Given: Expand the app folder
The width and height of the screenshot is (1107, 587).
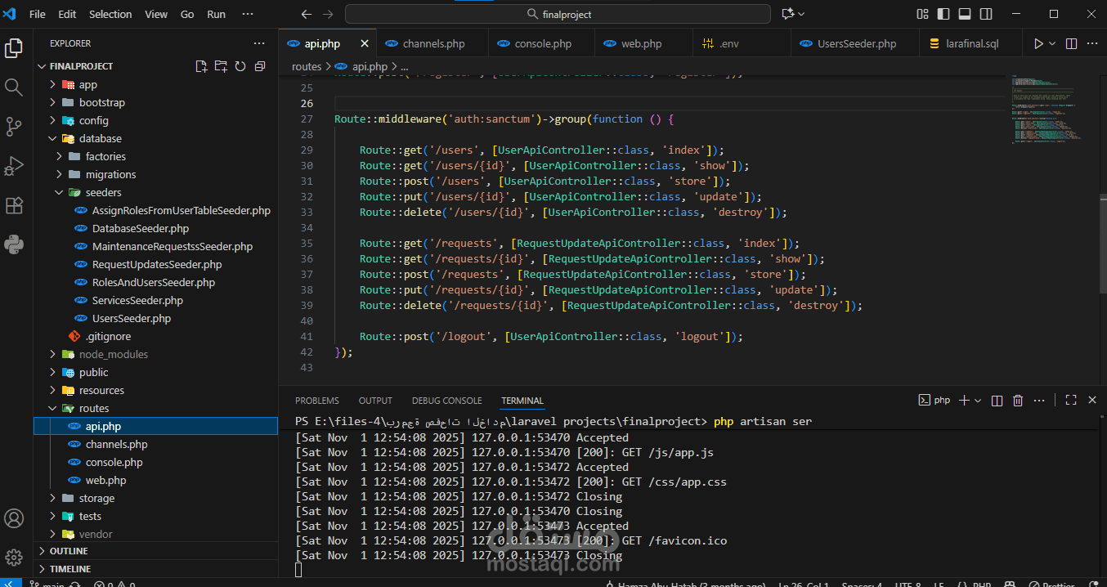Looking at the screenshot, I should 87,85.
